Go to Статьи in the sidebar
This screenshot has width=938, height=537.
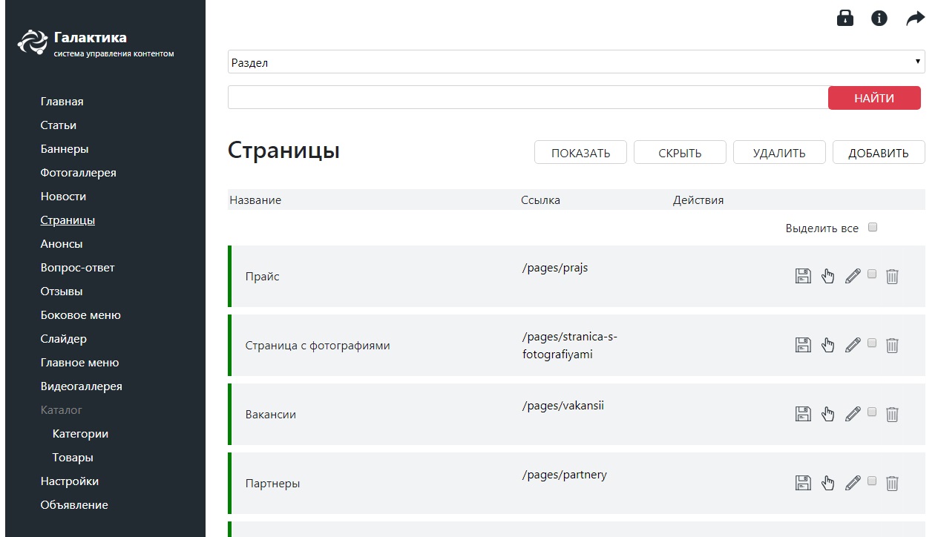point(59,125)
